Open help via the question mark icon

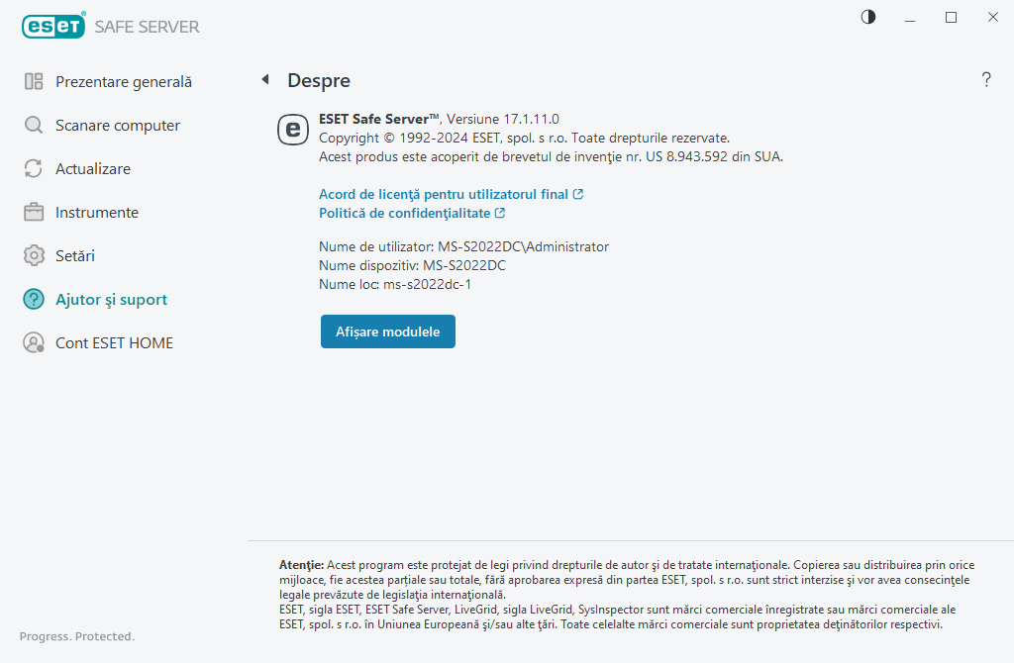coord(986,79)
